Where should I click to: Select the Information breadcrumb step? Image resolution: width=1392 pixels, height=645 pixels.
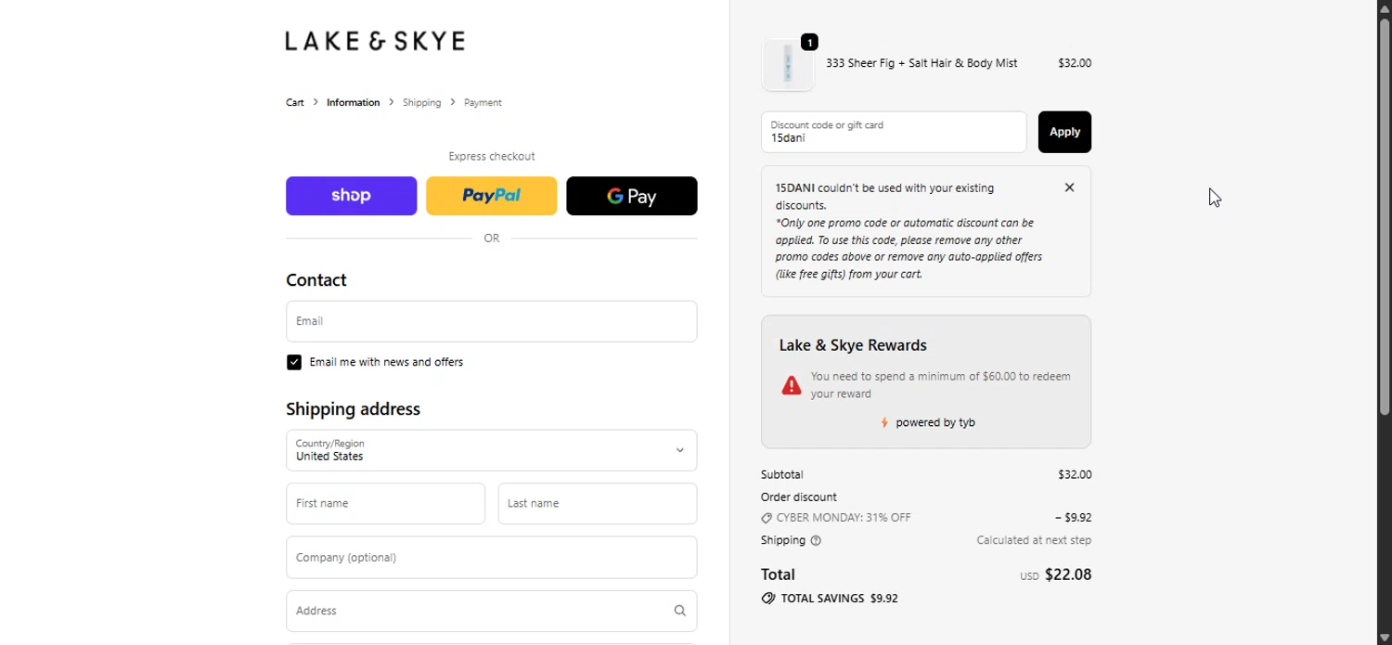(353, 103)
